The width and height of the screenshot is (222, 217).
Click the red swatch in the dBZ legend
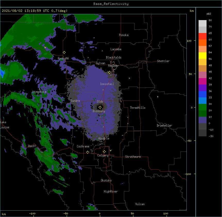pos(202,36)
